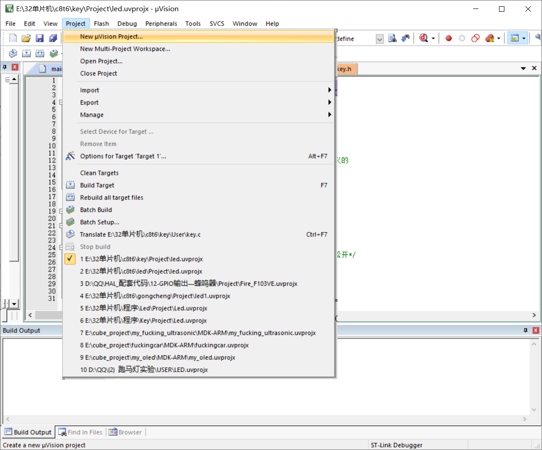Pin the Build Output panel

pos(526,330)
